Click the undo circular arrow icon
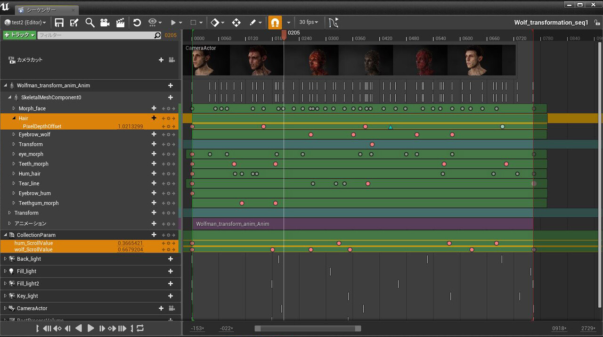Viewport: 603px width, 337px height. pyautogui.click(x=138, y=22)
